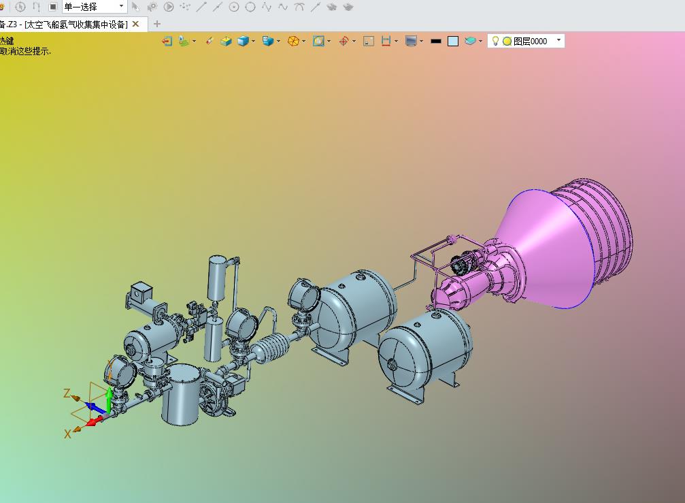Click the red dimension measure icon

[386, 41]
